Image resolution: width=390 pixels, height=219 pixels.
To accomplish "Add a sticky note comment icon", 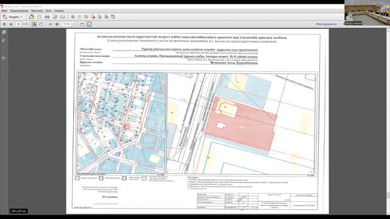I will [79, 16].
